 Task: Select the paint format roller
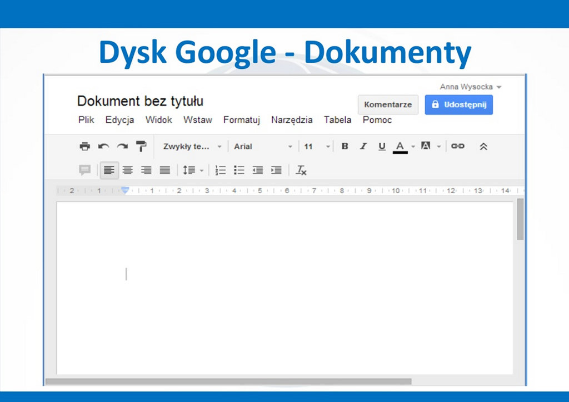point(141,147)
